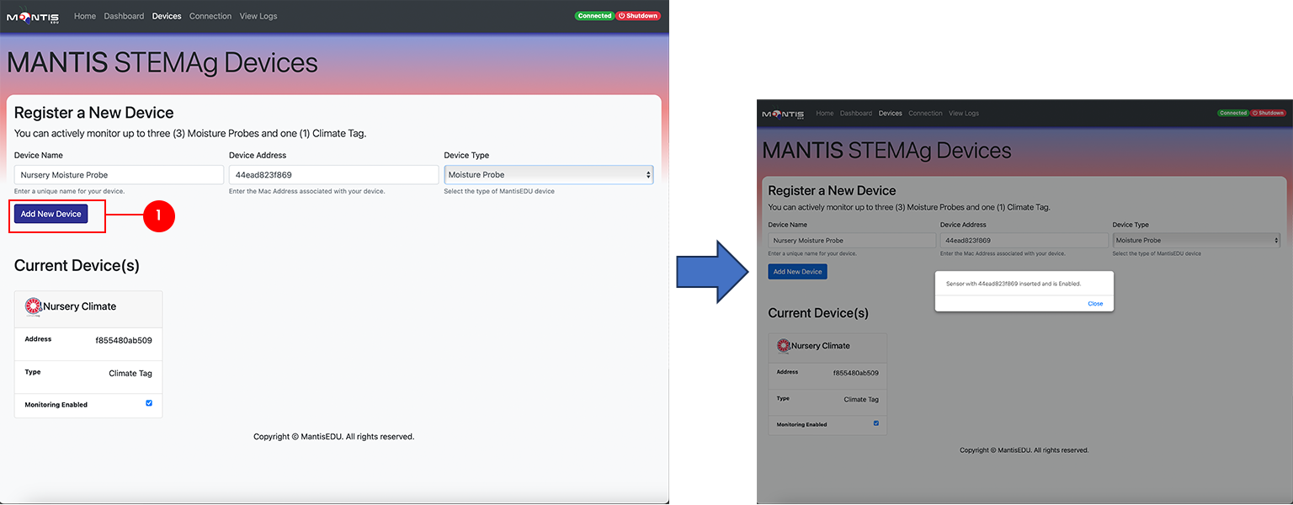Click the green Connected badge in left screenshot
1293x505 pixels.
(x=594, y=16)
